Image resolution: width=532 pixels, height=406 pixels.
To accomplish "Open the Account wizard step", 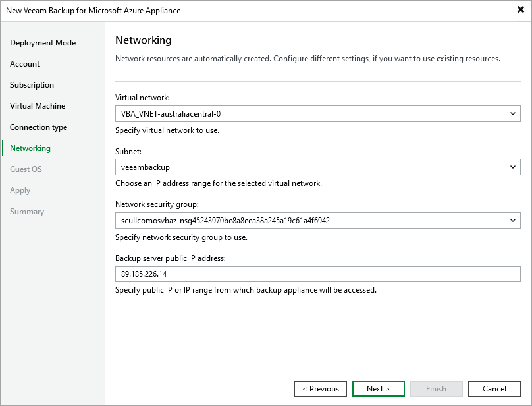I will click(25, 64).
